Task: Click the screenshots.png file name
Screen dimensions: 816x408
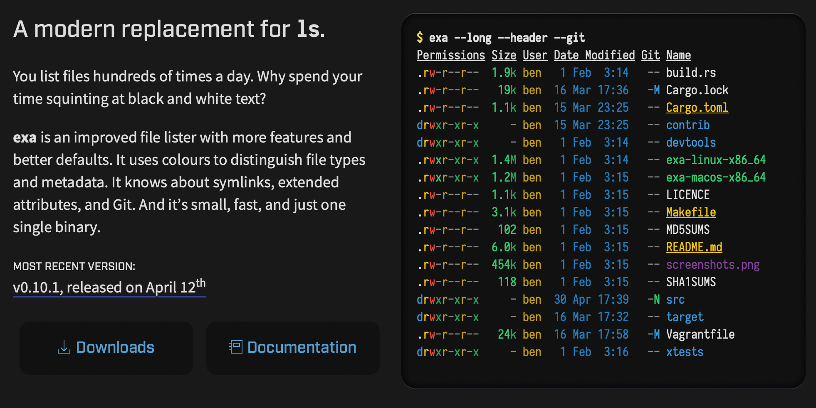Action: coord(713,265)
